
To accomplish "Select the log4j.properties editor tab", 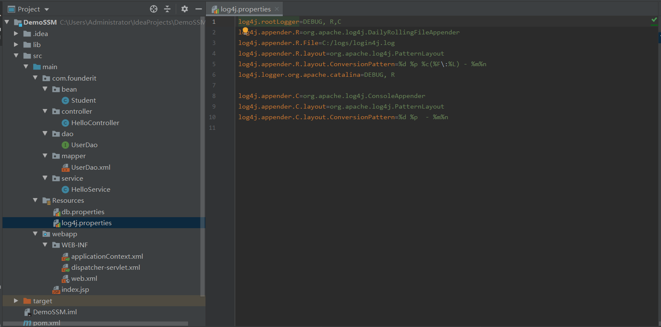I will [245, 9].
